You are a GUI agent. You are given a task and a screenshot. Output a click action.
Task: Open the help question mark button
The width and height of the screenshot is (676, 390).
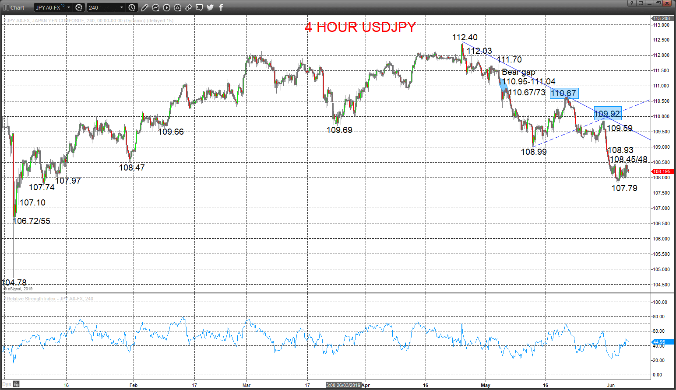(x=631, y=3)
